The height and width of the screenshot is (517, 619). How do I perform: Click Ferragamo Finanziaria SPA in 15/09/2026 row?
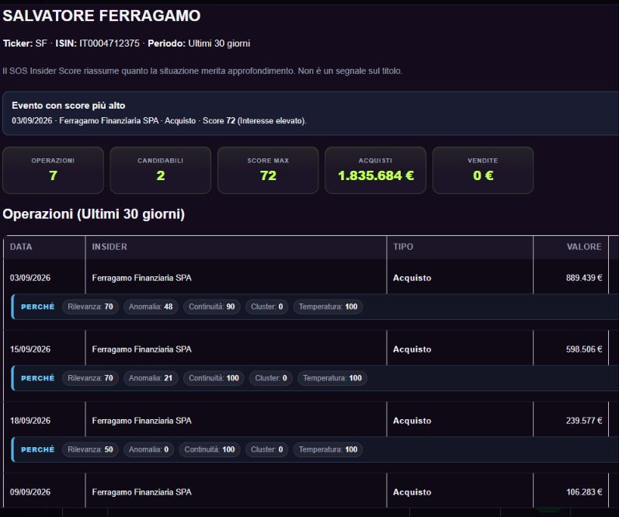[x=141, y=349]
